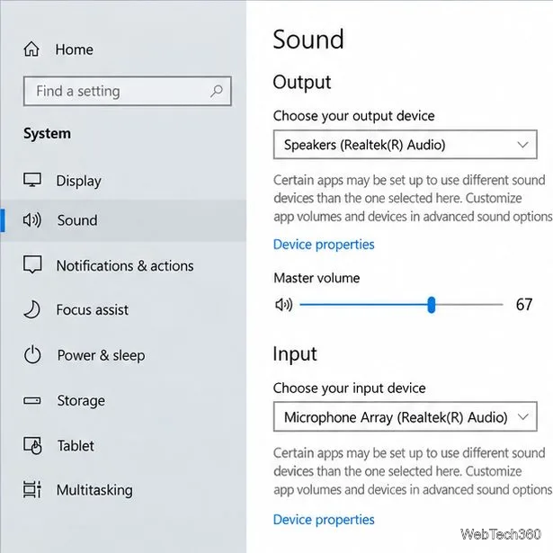Open the input device dropdown
The image size is (553, 553).
point(406,417)
